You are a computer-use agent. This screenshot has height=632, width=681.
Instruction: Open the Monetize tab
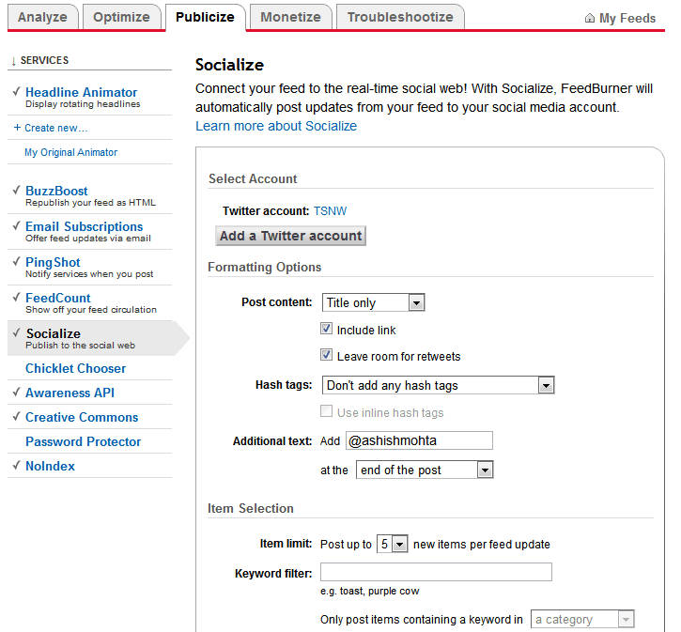click(290, 17)
